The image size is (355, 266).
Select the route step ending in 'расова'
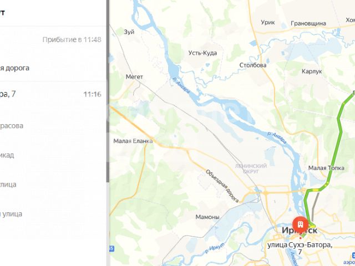53,126
